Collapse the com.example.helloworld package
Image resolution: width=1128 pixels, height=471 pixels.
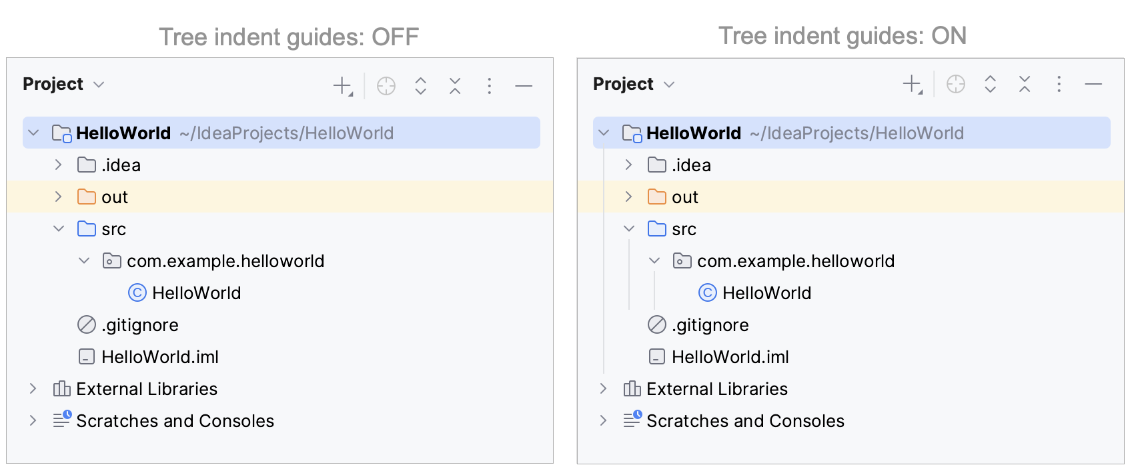pos(83,260)
